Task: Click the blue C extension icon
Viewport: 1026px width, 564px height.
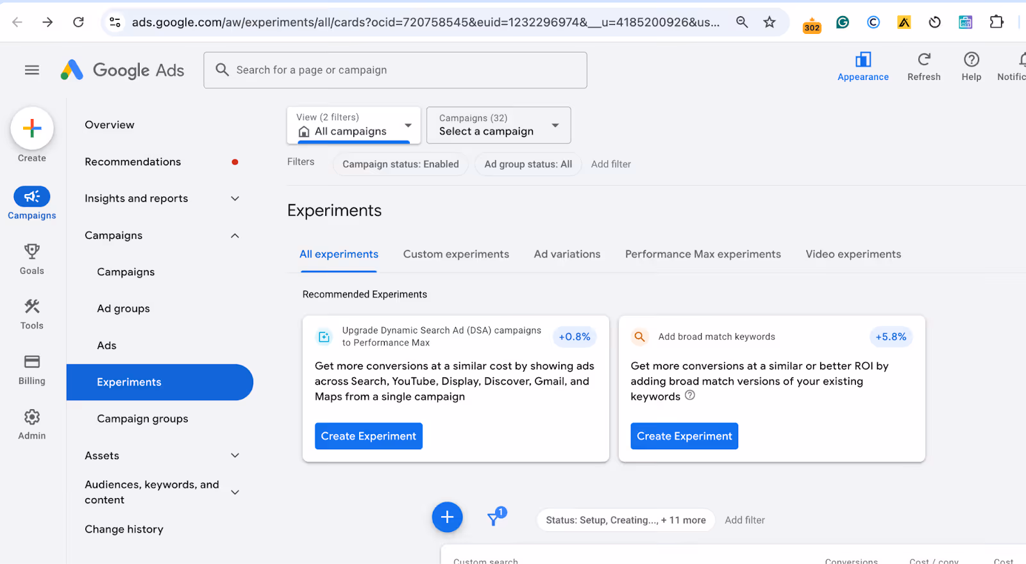Action: click(x=873, y=22)
